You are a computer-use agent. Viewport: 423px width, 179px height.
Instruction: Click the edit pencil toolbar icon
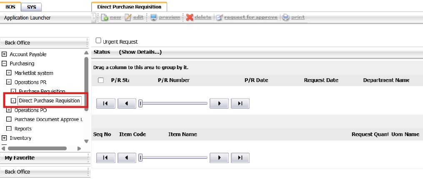128,17
